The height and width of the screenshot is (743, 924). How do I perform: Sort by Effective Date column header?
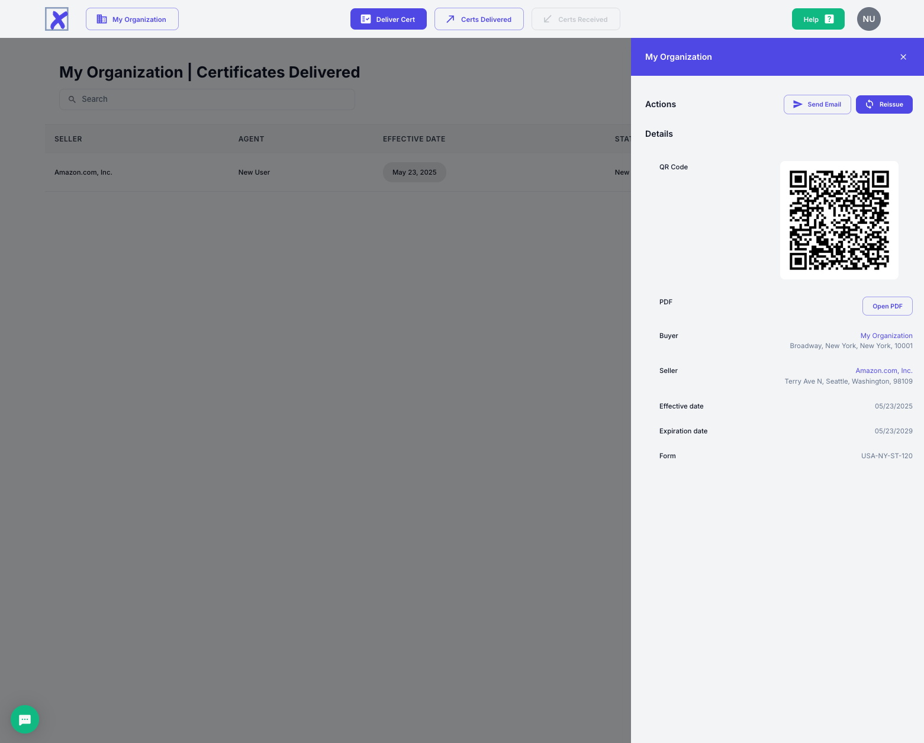point(414,139)
